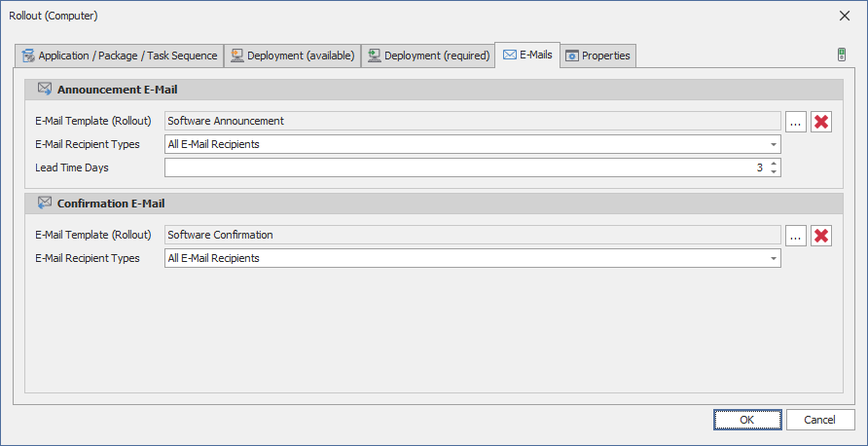Switch to Deployment (available) tab
Image resolution: width=868 pixels, height=446 pixels.
pos(292,56)
